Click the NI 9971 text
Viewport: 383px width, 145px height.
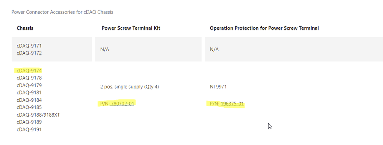218,87
